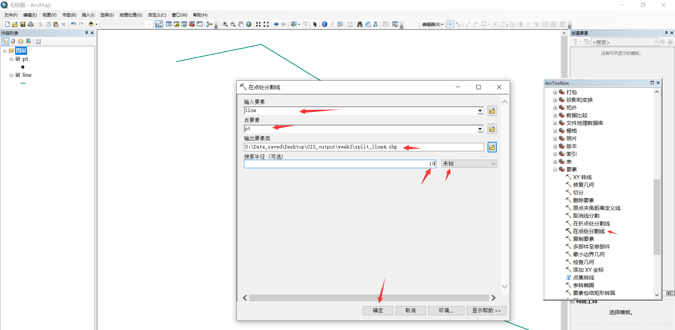
Task: Open the input features dropdown
Action: click(480, 111)
